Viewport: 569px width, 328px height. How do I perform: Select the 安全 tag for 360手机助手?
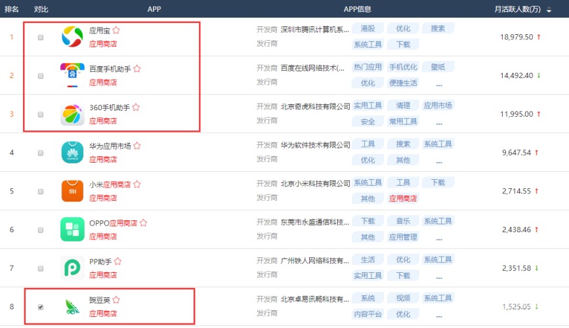tap(368, 121)
